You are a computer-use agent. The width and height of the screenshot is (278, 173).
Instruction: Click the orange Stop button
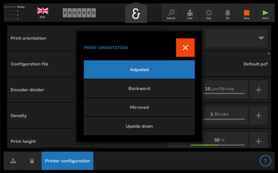(246, 13)
